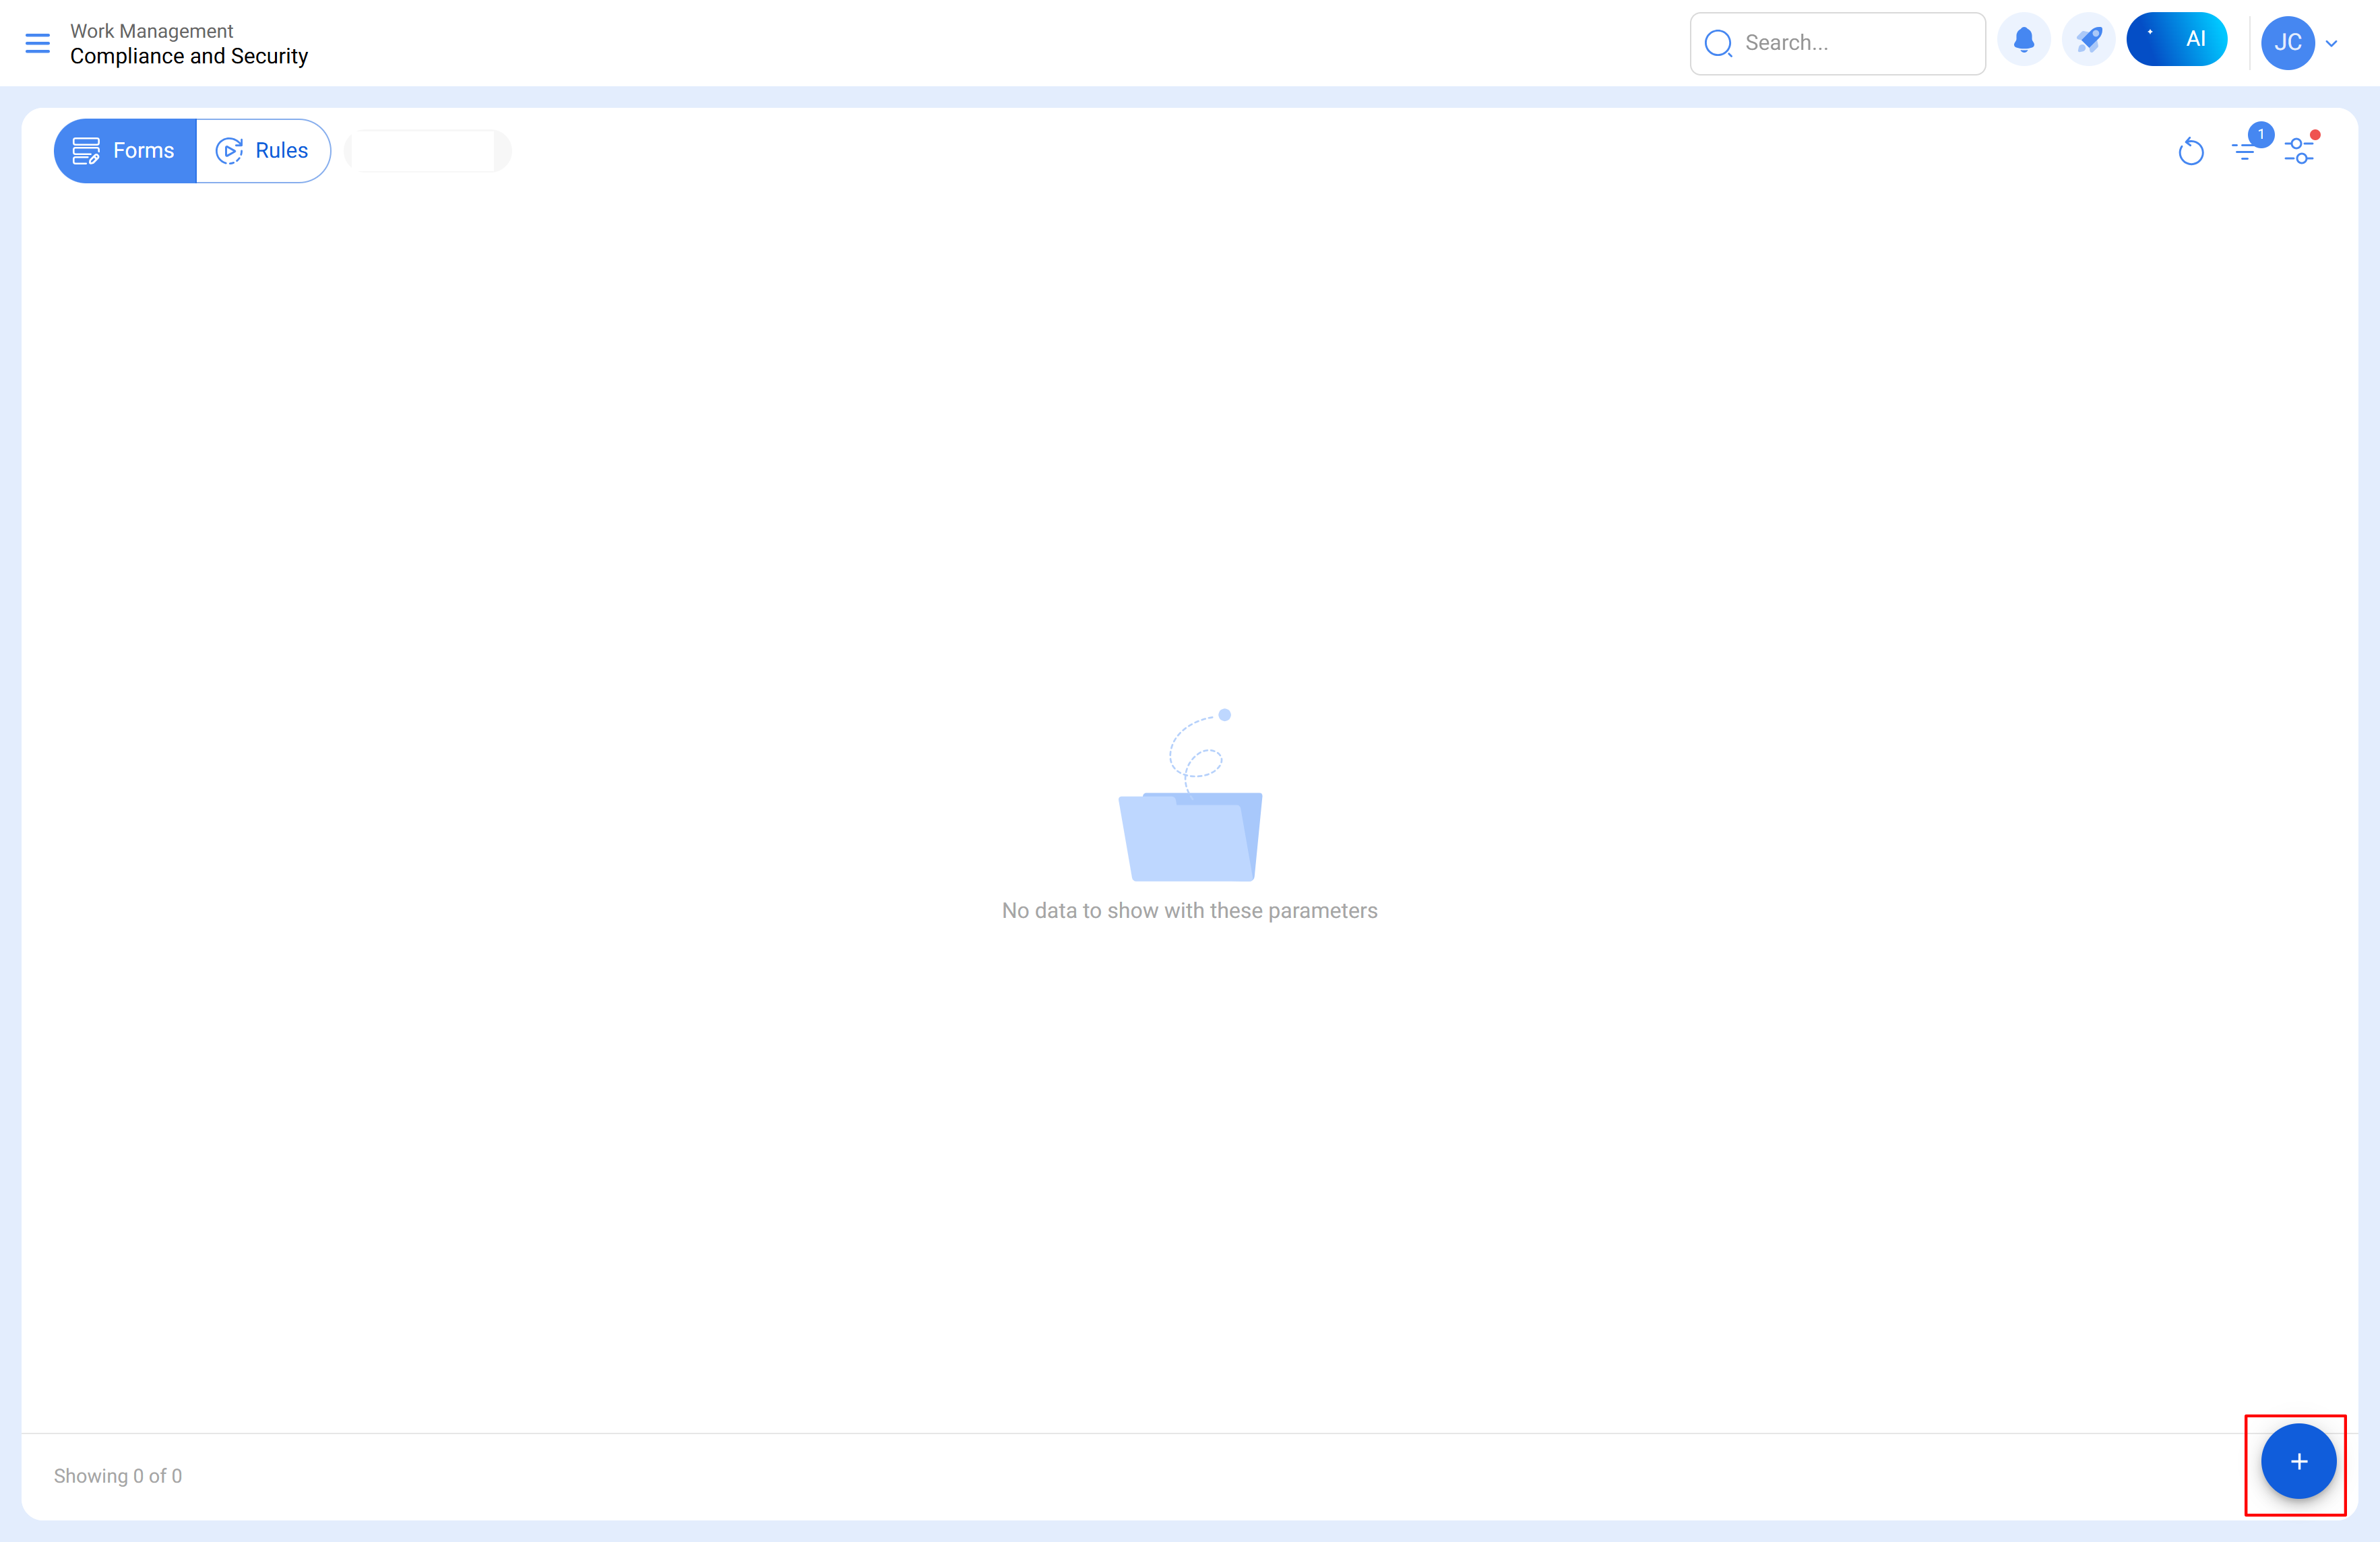
Task: Click the Work Management title link
Action: 151,31
